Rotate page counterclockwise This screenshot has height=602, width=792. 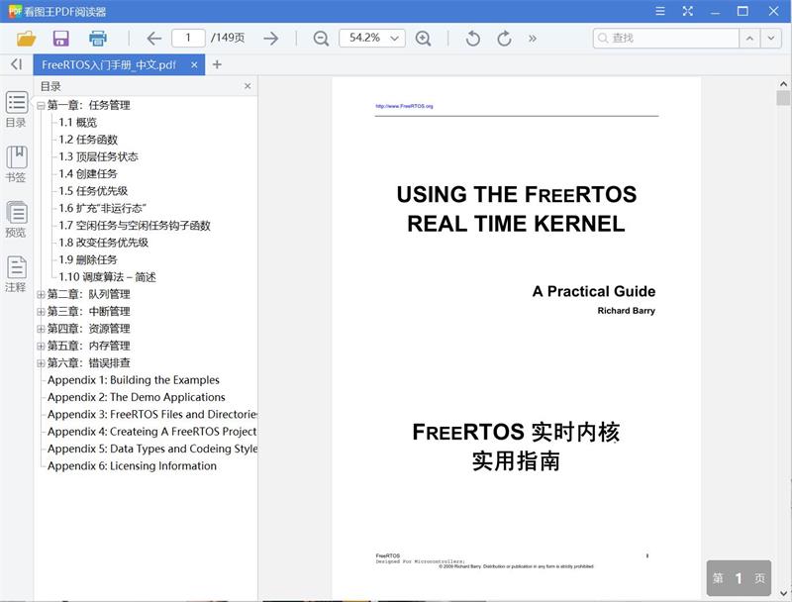(473, 39)
